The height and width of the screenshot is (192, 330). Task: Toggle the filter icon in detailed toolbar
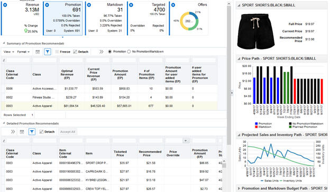click(32, 132)
